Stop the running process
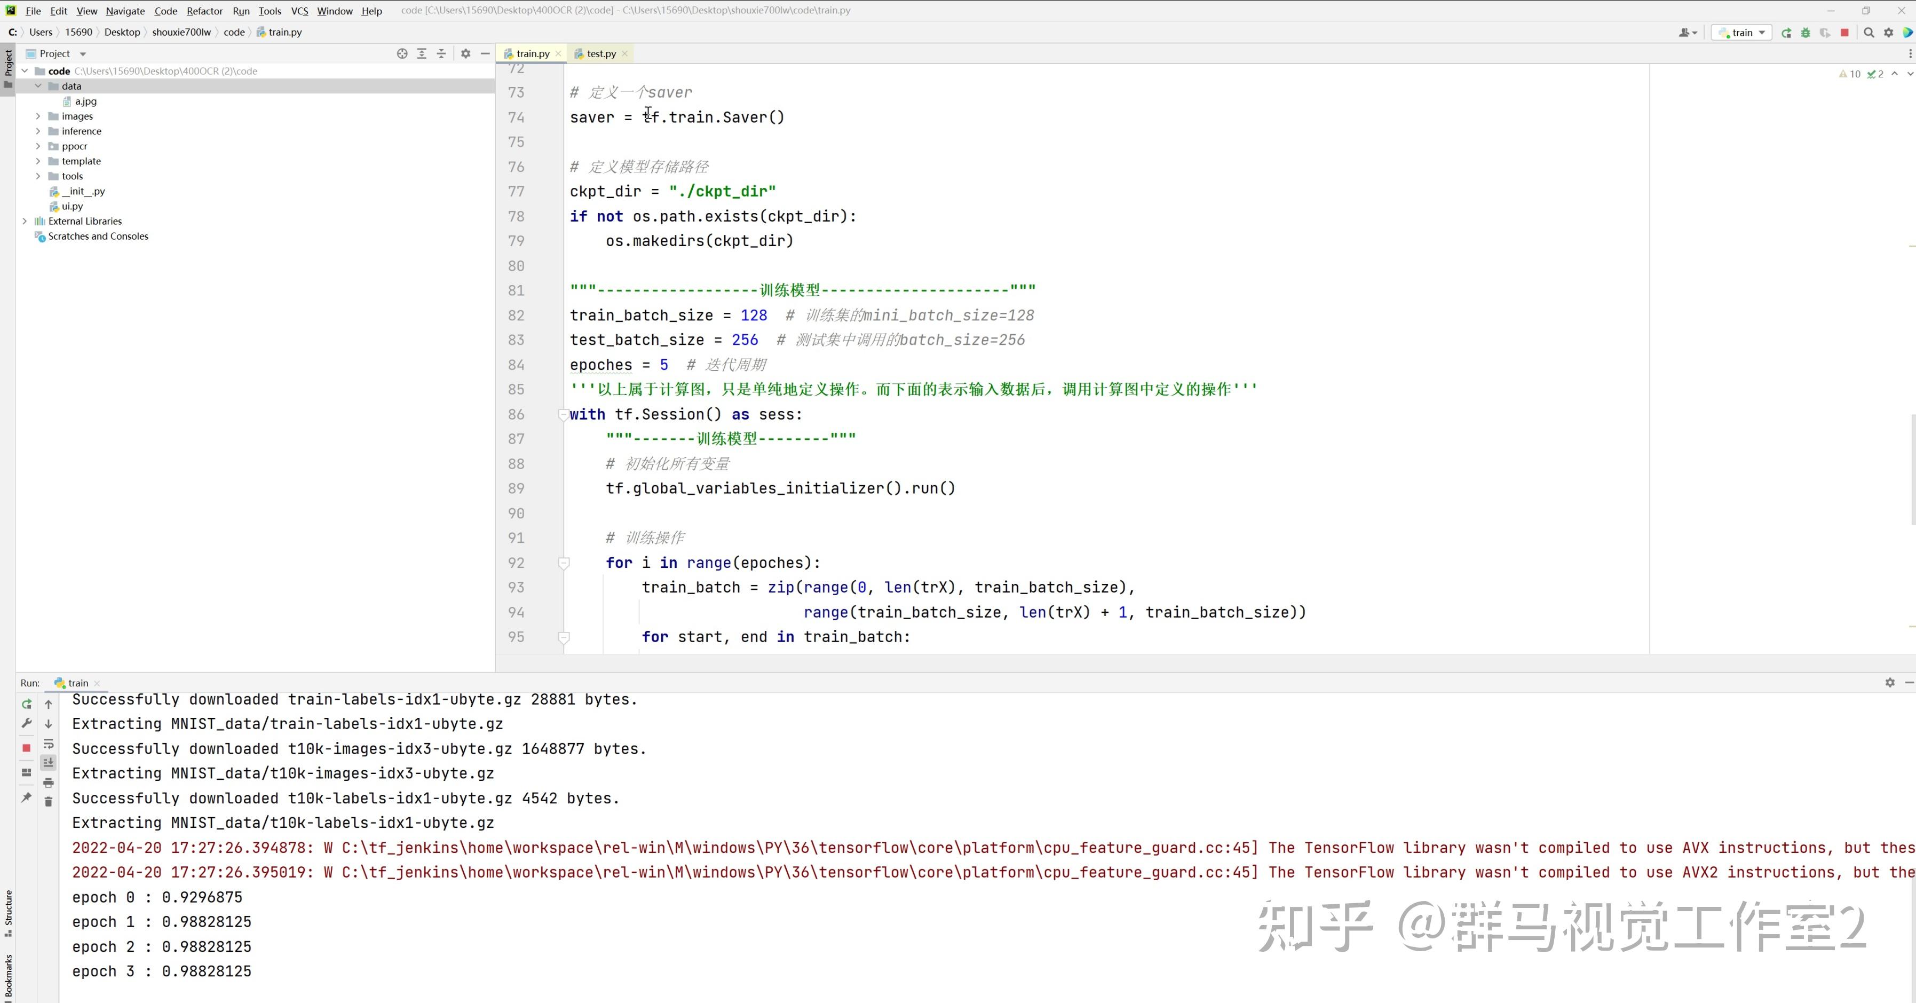The image size is (1916, 1003). click(1844, 33)
